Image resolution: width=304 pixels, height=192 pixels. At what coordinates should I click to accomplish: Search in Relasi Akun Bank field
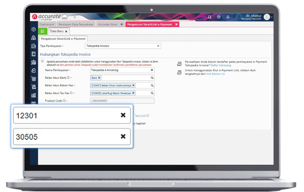(152, 78)
